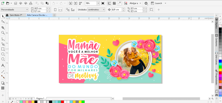The image size is (222, 103).
Task: Click the page height 9,7 cm field
Action: click(x=40, y=11)
